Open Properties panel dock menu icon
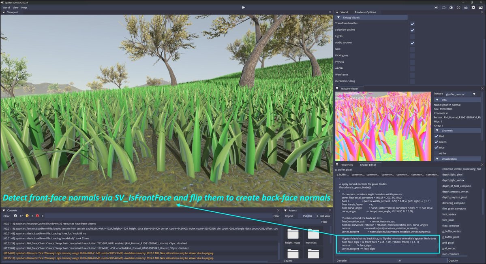 (x=337, y=165)
